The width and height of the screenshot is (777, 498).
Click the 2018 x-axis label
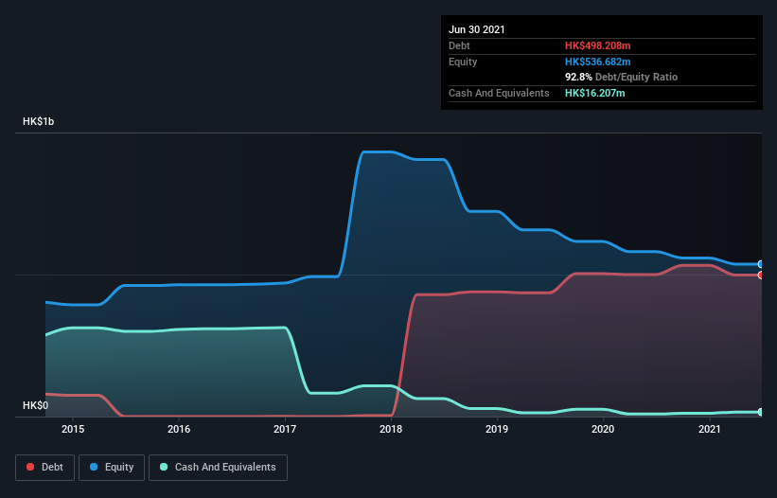point(391,429)
